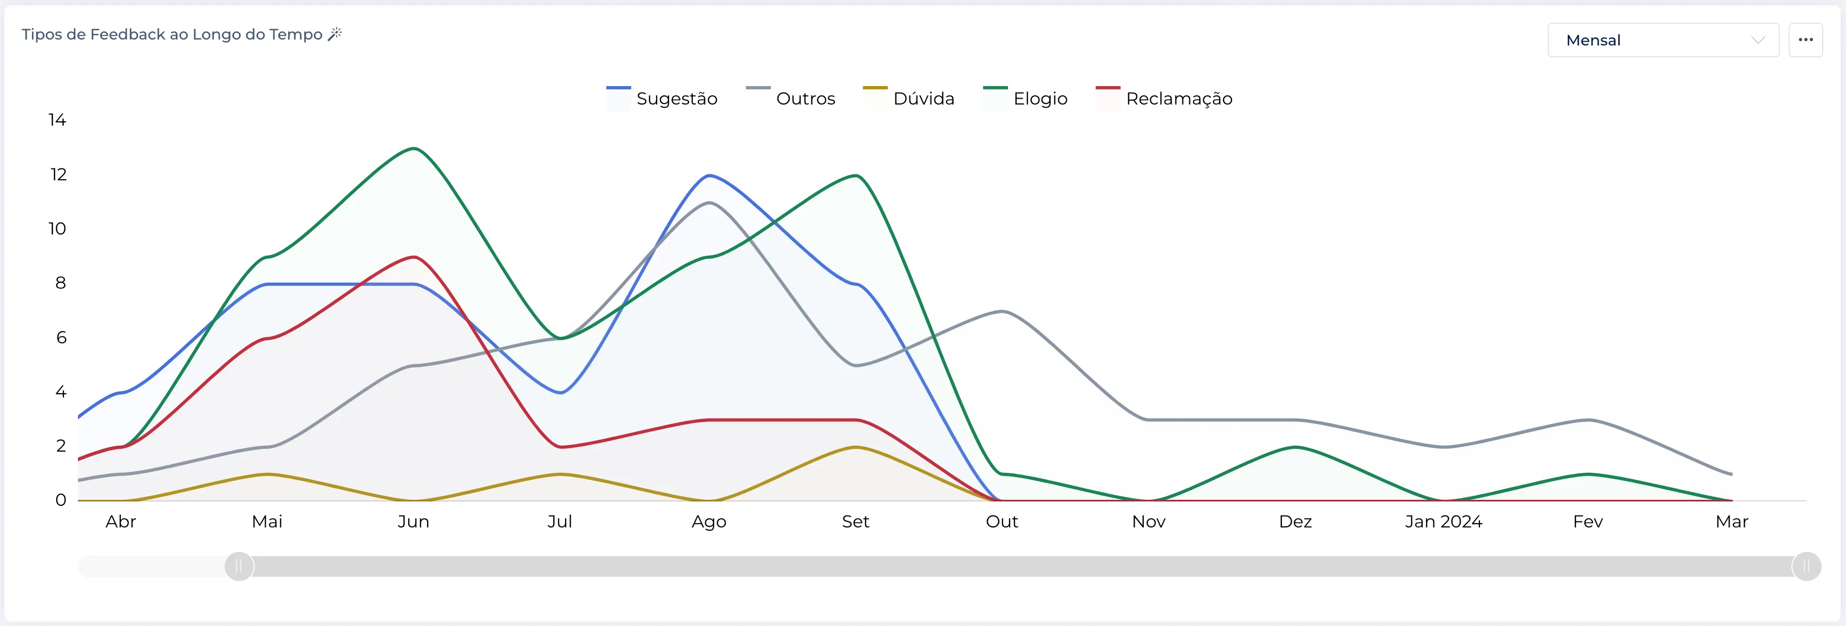Click the left handle of range slider
Image resolution: width=1846 pixels, height=626 pixels.
[x=239, y=566]
